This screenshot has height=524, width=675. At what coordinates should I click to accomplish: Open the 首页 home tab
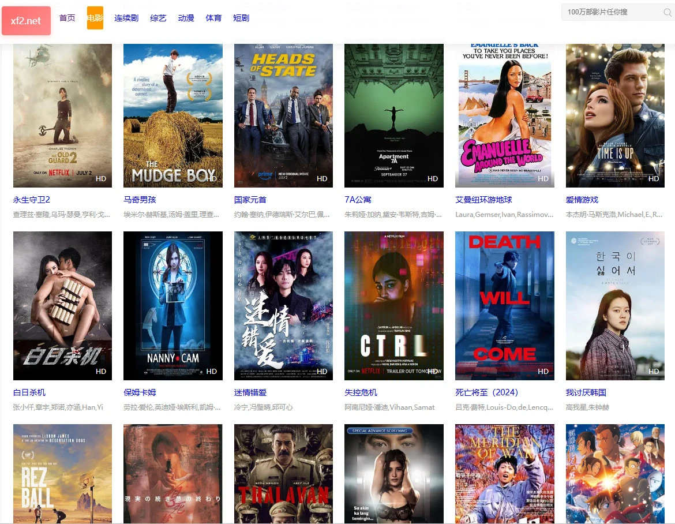(67, 18)
